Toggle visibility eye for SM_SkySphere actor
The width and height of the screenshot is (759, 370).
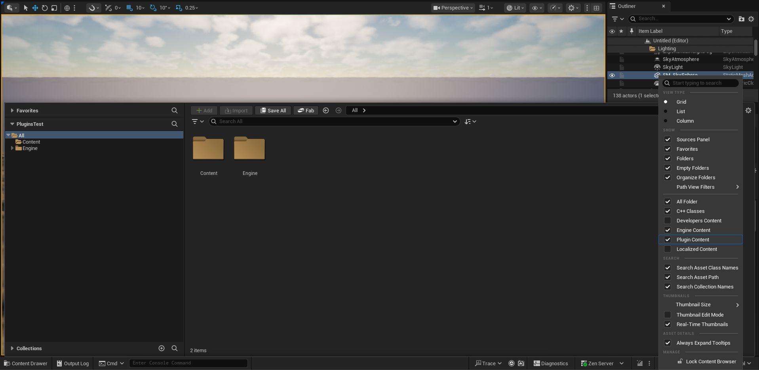[x=612, y=75]
